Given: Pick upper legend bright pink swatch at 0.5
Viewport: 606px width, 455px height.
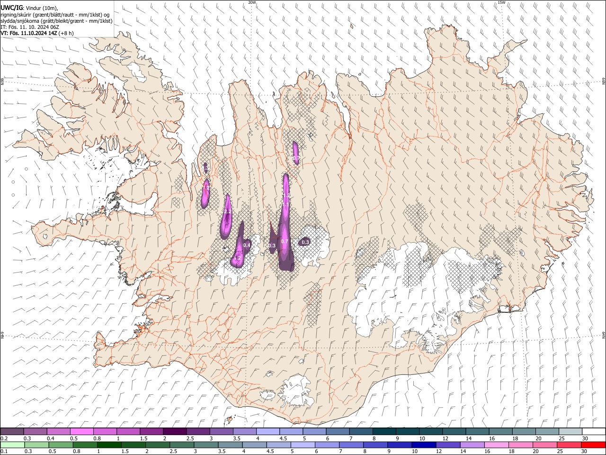Looking at the screenshot, I should pos(81,431).
